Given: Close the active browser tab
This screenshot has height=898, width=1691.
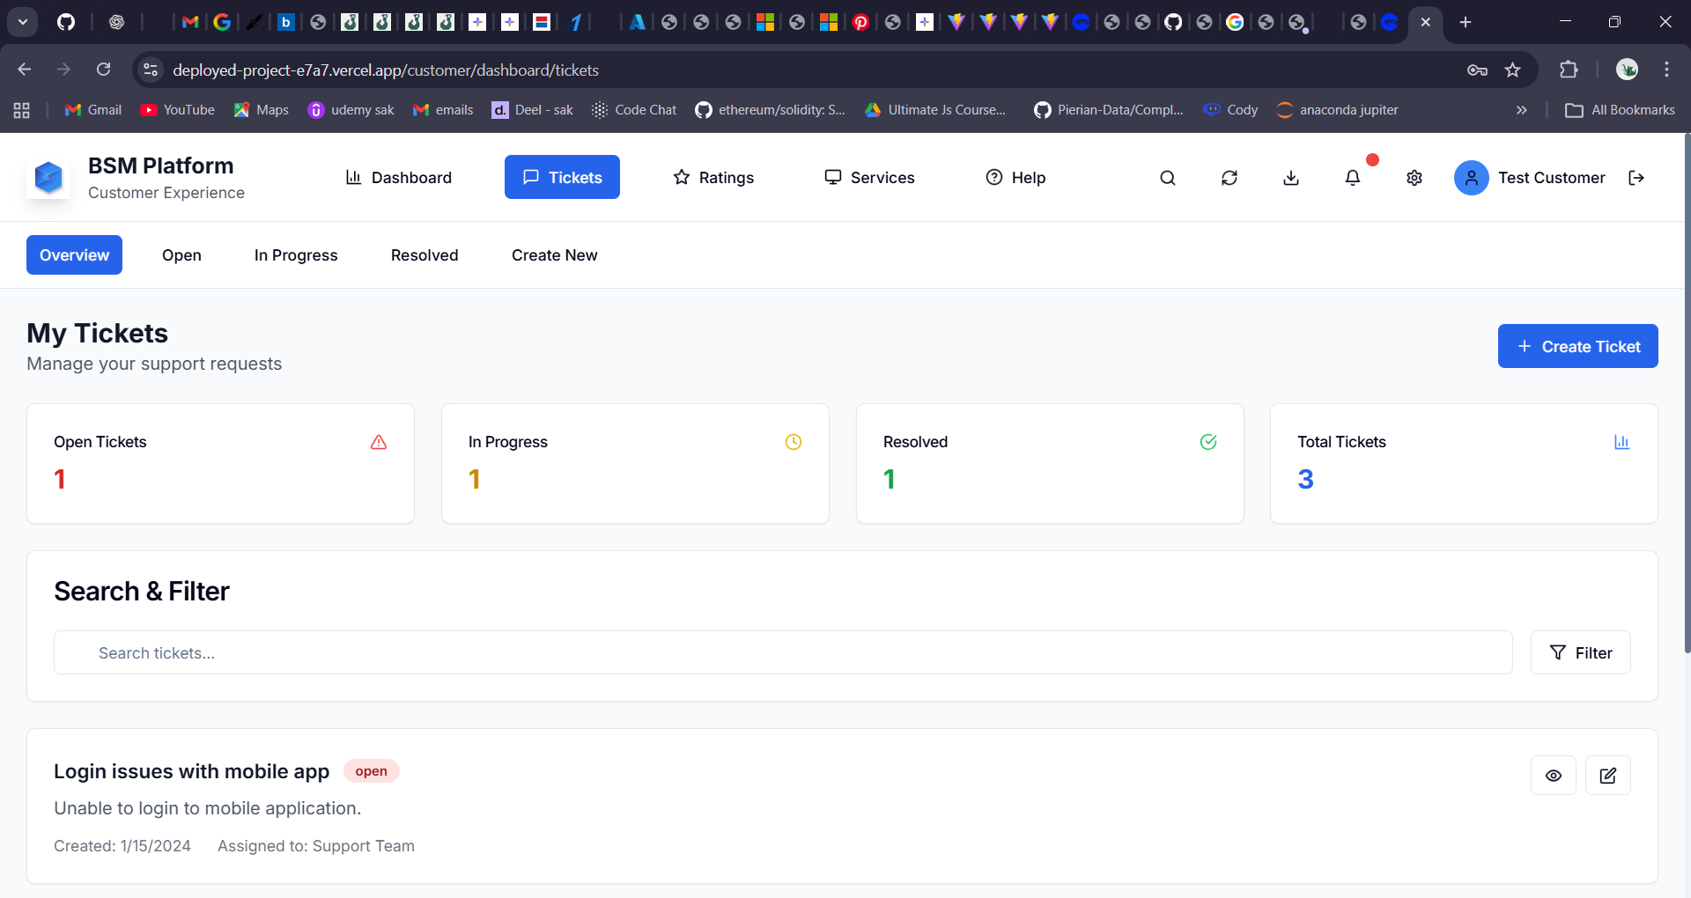Looking at the screenshot, I should pyautogui.click(x=1426, y=22).
